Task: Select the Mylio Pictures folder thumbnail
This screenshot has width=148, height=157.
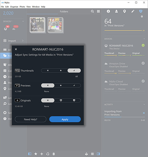Action: 37,25
